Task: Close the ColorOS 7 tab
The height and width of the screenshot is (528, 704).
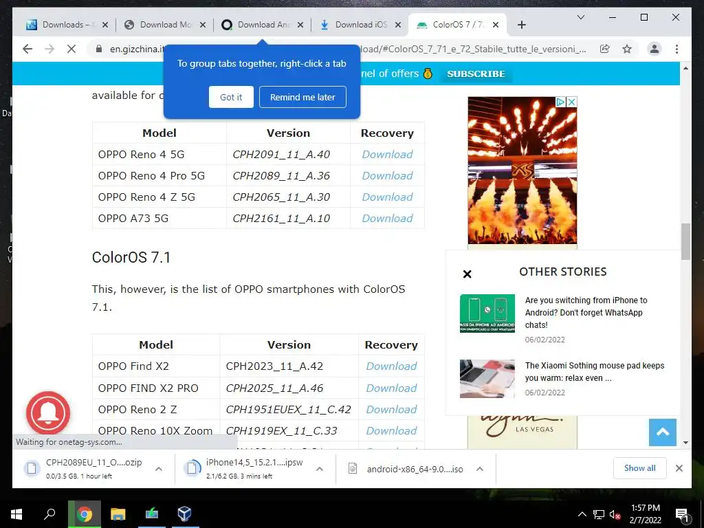Action: point(496,25)
